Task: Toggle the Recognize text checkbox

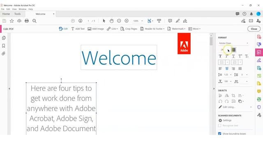Action: (x=219, y=125)
